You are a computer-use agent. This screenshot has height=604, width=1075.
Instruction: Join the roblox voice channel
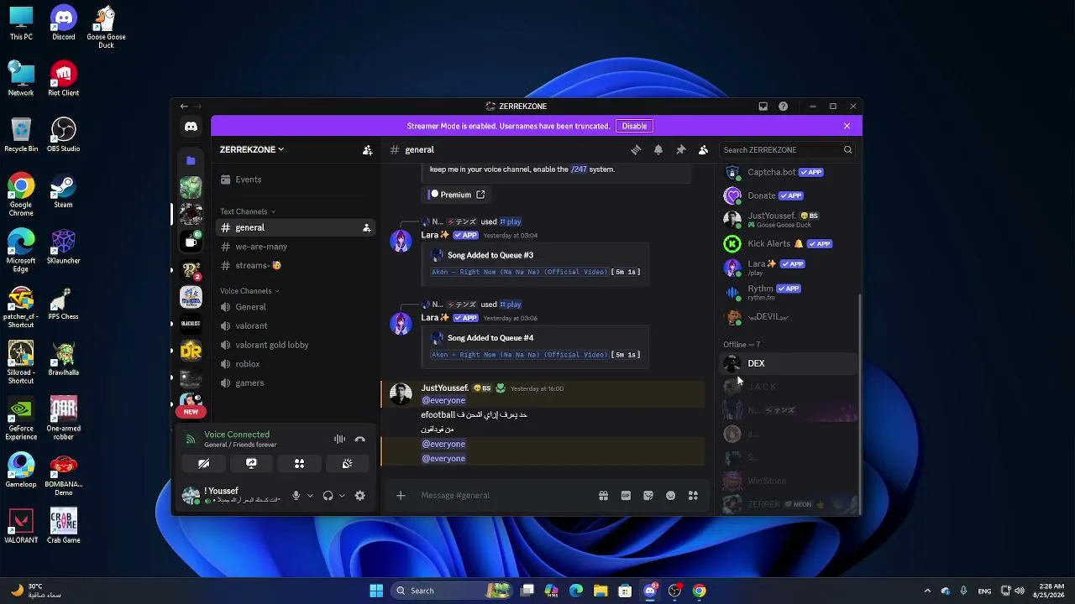tap(296, 364)
